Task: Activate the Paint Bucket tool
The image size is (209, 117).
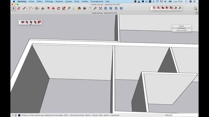Action: pos(79,8)
